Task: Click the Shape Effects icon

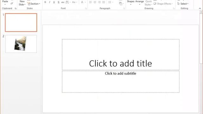Action: click(x=155, y=3)
